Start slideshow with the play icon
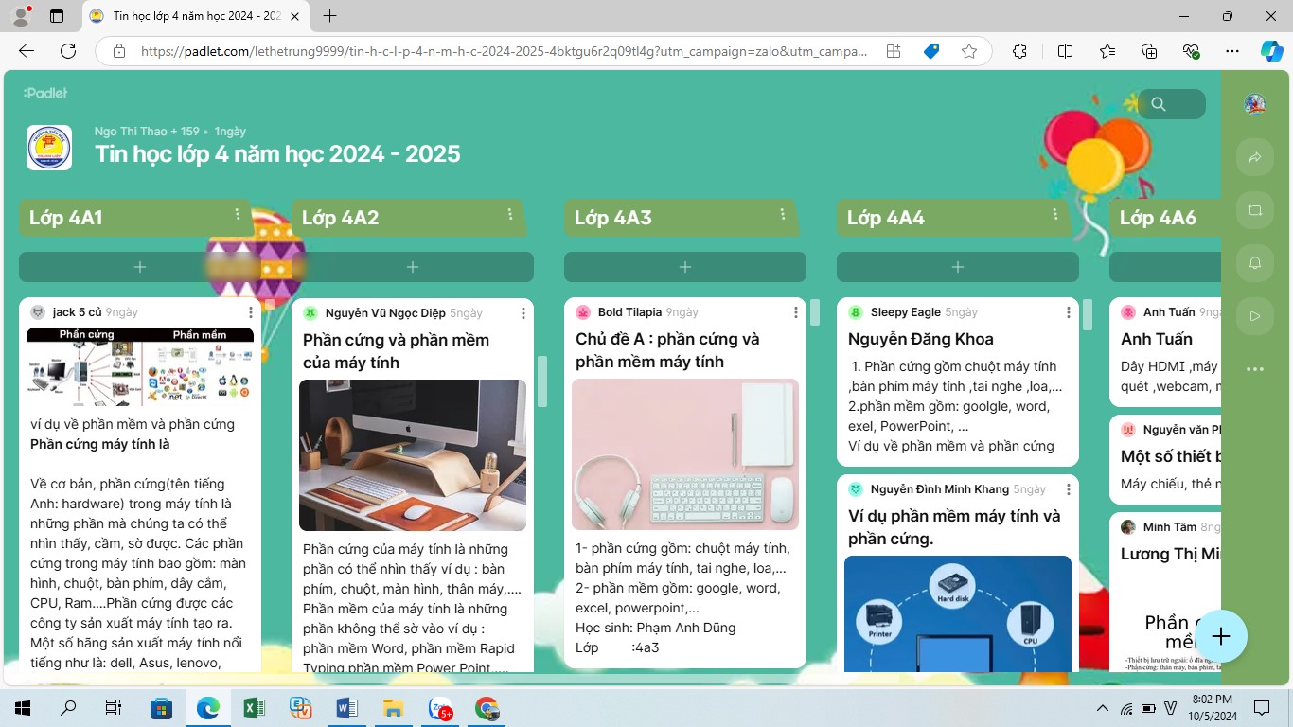 (1255, 316)
